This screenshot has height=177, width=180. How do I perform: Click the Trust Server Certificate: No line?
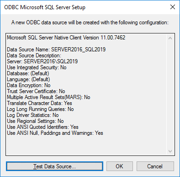pyautogui.click(x=36, y=91)
